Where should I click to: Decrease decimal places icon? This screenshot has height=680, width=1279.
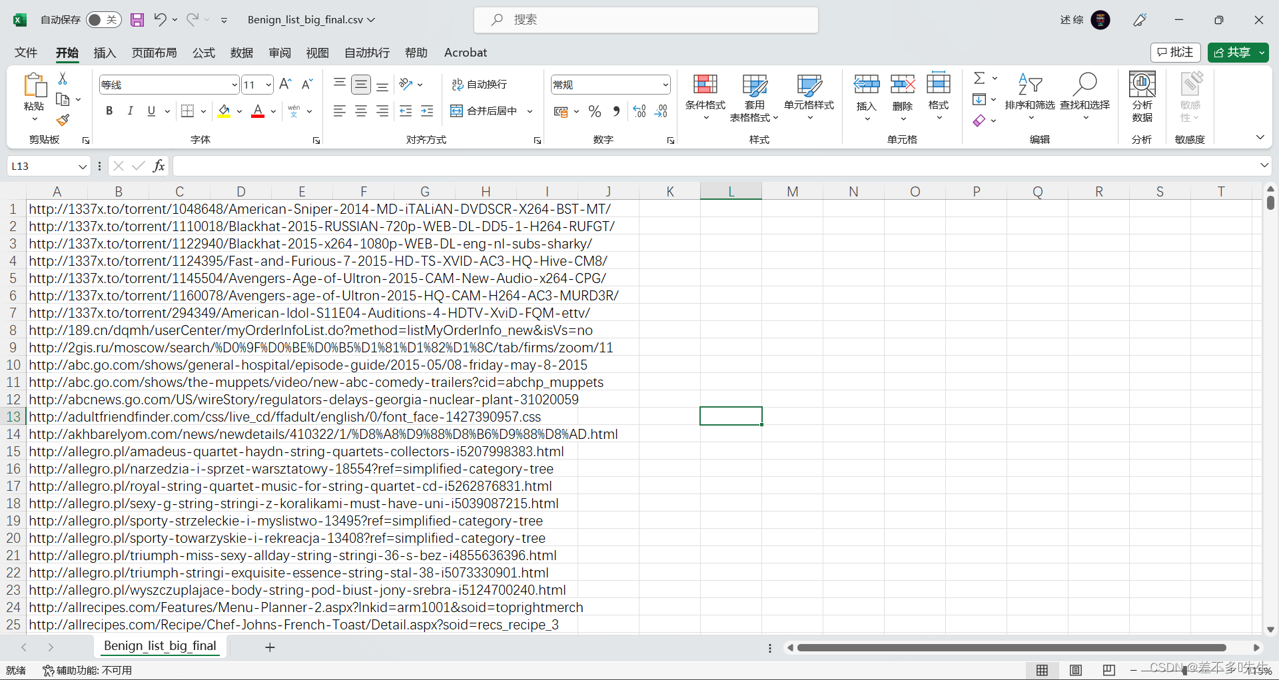(661, 111)
